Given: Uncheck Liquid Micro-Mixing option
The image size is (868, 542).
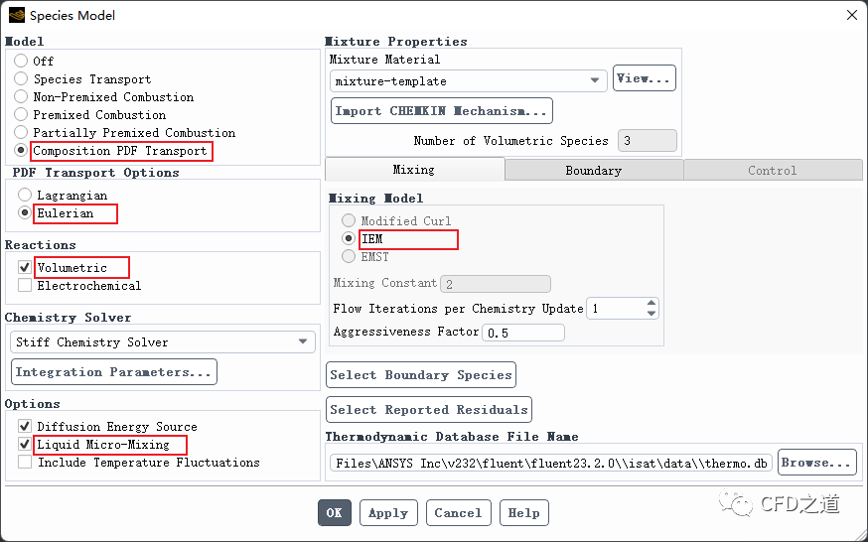Looking at the screenshot, I should (x=25, y=445).
